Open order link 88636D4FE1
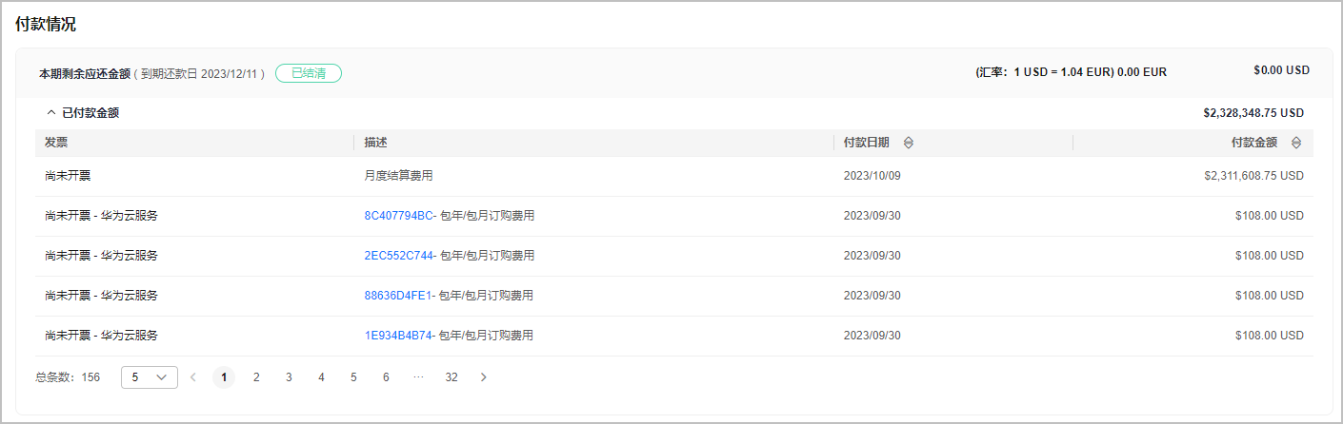Viewport: 1343px width, 424px height. pyautogui.click(x=397, y=296)
